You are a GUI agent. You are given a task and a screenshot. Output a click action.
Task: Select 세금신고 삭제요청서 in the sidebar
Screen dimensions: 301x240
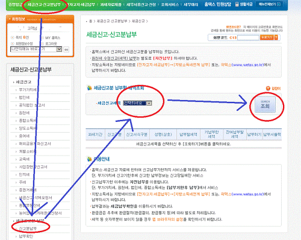click(x=36, y=198)
